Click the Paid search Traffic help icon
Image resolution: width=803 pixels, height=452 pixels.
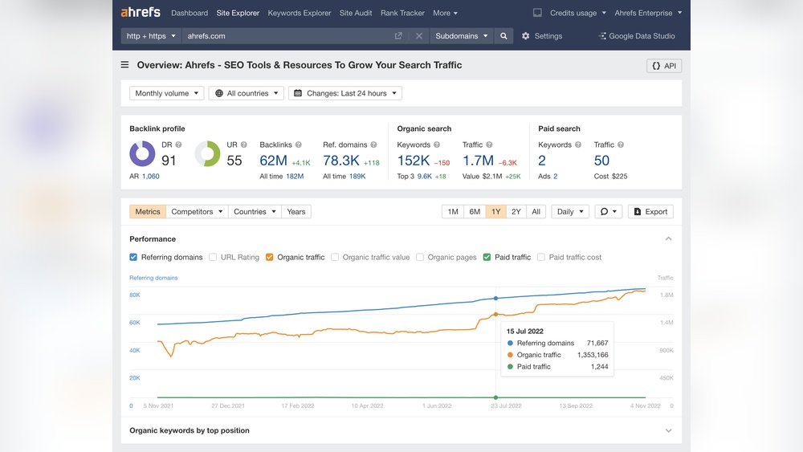point(621,145)
